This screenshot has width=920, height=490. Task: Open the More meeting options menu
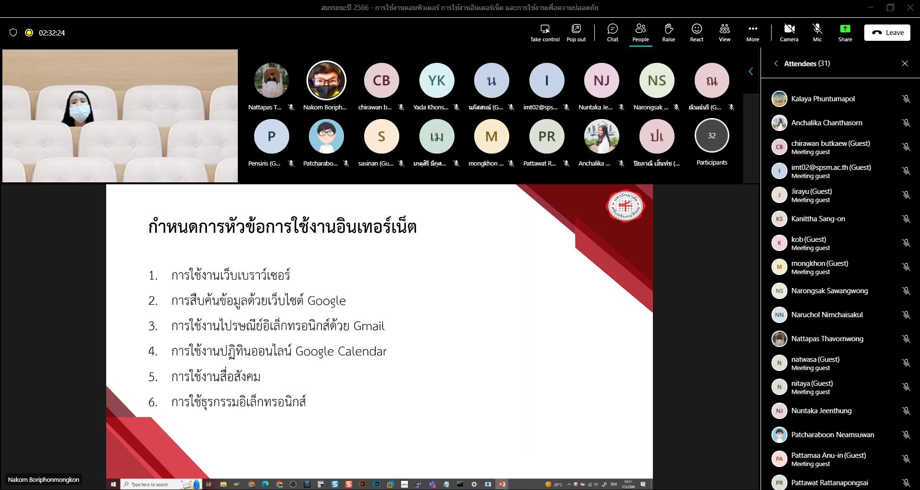(752, 32)
